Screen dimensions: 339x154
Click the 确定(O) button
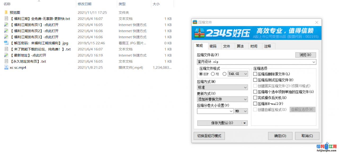click(280, 136)
